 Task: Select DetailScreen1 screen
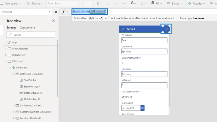(19, 55)
